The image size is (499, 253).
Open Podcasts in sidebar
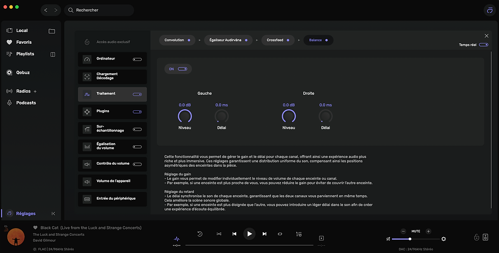coord(26,103)
